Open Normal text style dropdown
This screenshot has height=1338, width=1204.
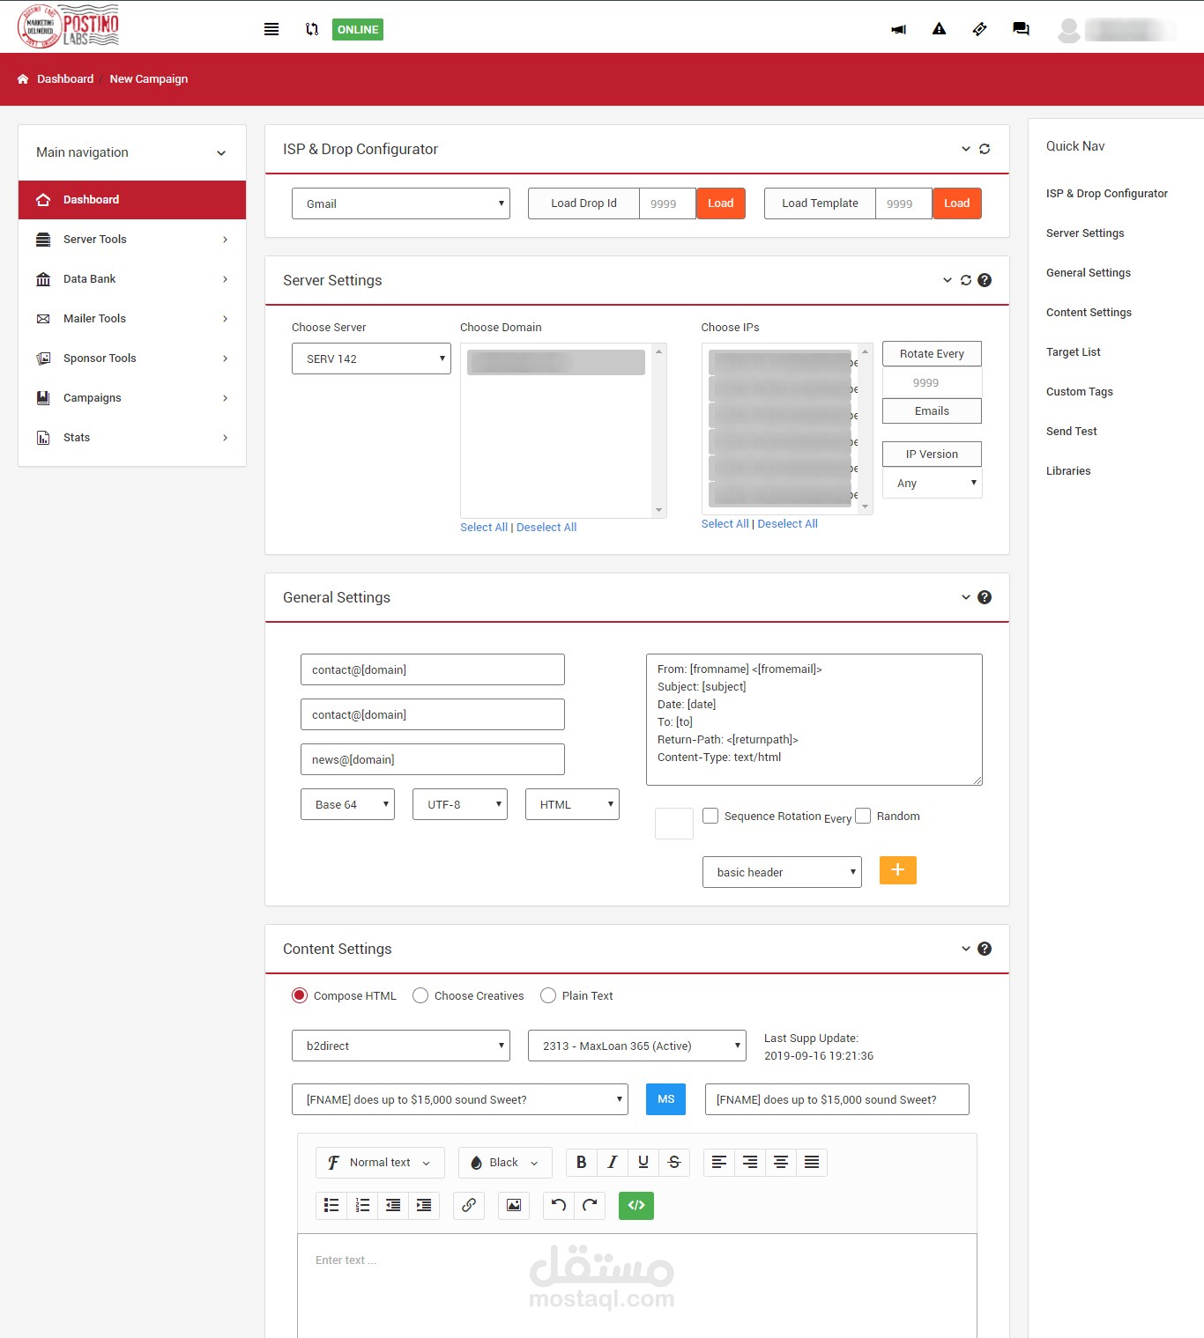[x=380, y=1162]
